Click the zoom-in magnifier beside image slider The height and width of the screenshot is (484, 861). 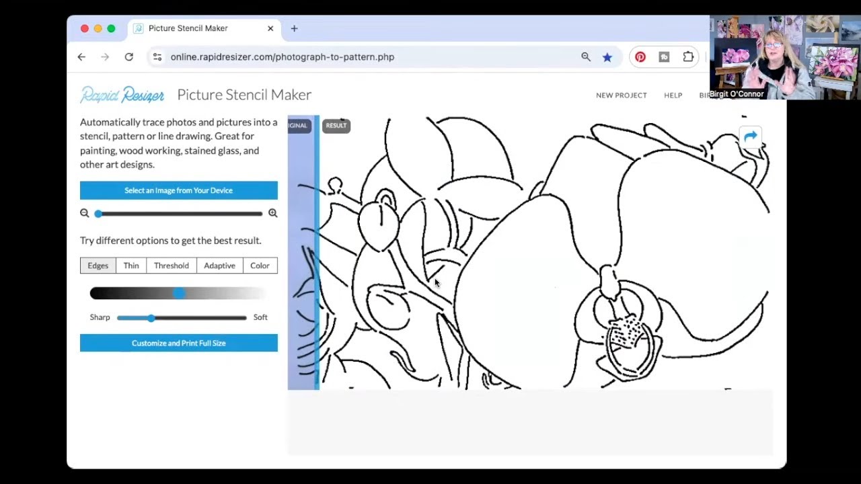(x=272, y=213)
